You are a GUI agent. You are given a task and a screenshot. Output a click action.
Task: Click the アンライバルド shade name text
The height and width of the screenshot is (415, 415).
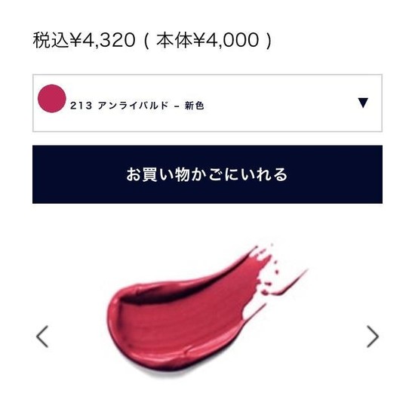click(x=133, y=106)
